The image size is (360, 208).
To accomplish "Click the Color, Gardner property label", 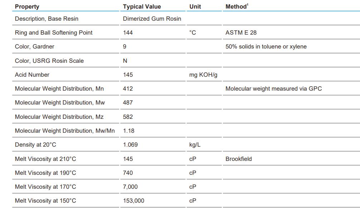I will click(35, 46).
